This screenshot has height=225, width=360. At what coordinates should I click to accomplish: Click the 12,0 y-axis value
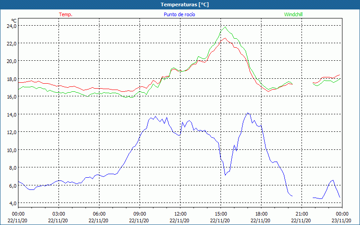click(x=11, y=132)
